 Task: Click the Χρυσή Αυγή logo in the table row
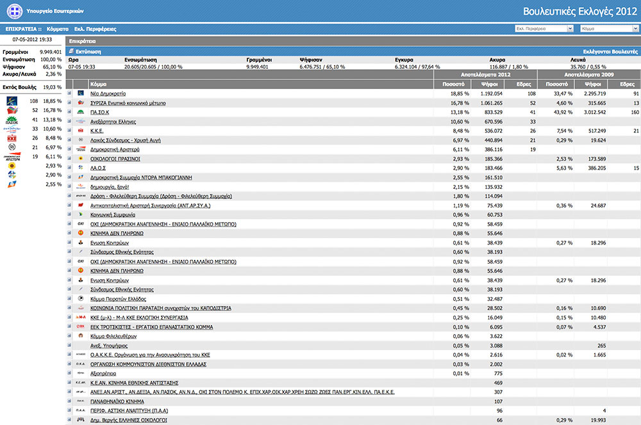(81, 140)
